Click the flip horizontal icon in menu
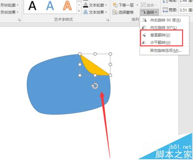This screenshot has width=193, height=160. coord(144,42)
